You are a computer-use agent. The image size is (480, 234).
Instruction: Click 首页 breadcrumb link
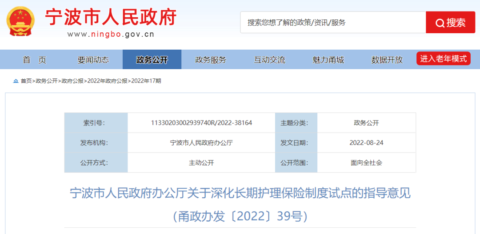[x=26, y=81]
